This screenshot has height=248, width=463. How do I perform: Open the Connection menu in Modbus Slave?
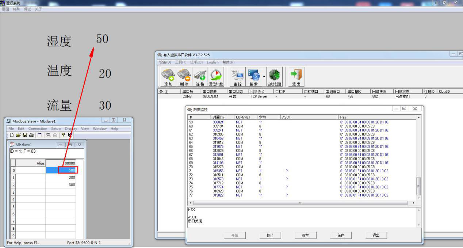[x=38, y=129]
